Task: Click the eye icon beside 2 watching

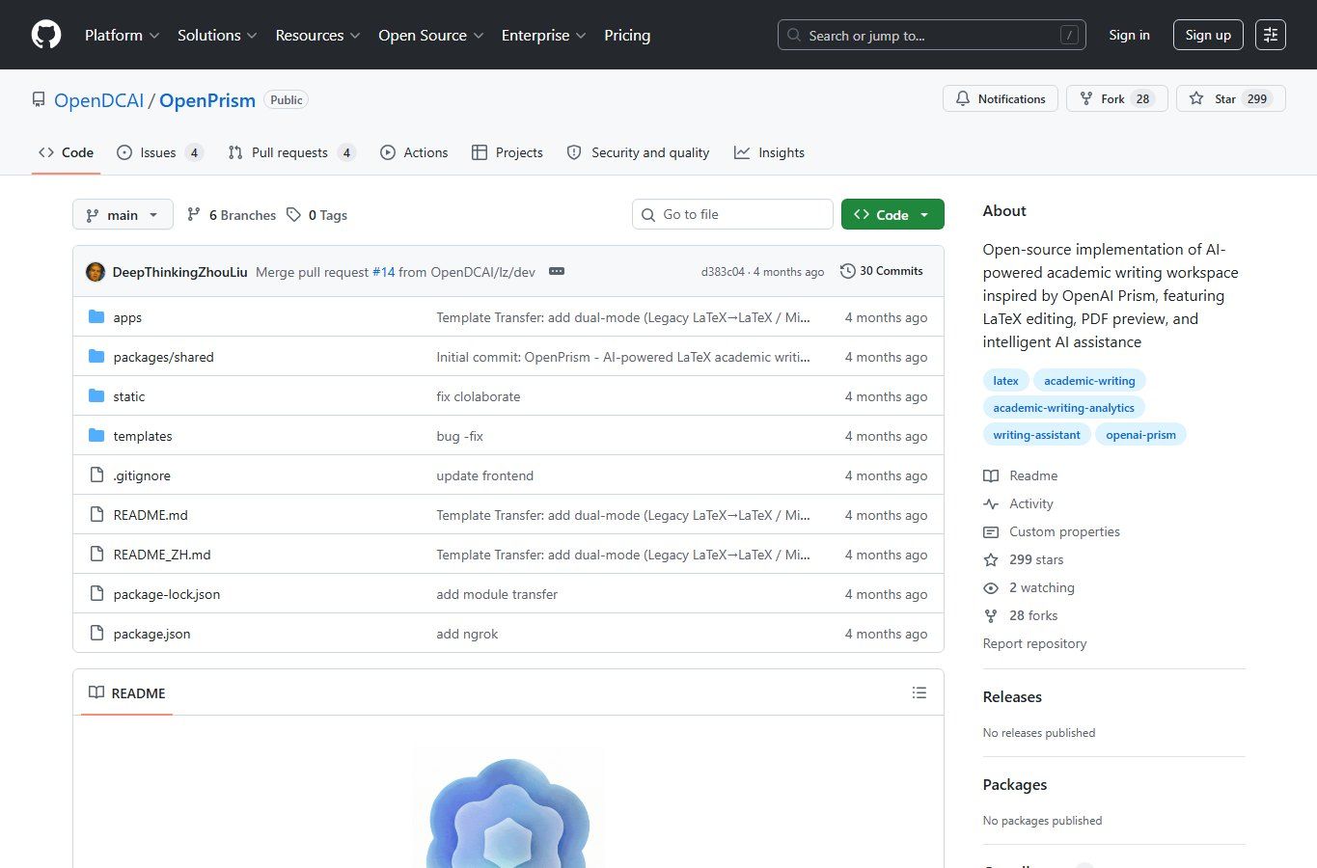Action: [991, 587]
